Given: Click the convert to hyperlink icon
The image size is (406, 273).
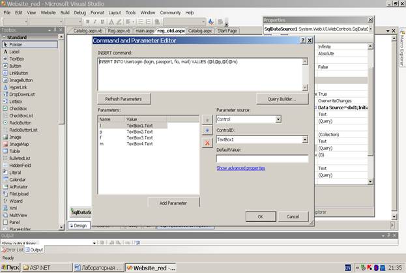Looking at the screenshot, I should (157, 22).
